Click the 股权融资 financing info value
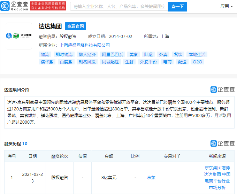This screenshot has height=194, width=237. (68, 37)
